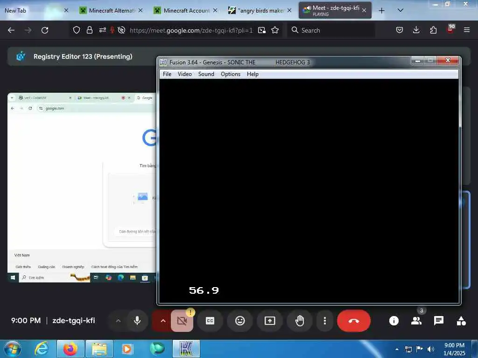Open Windows Explorer folder from taskbar

click(99, 349)
